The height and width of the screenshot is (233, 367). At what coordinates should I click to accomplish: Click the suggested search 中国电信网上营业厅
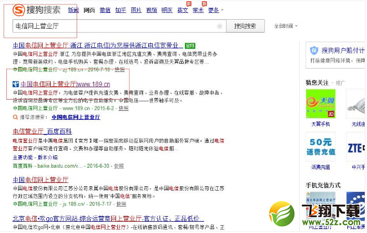76,117
